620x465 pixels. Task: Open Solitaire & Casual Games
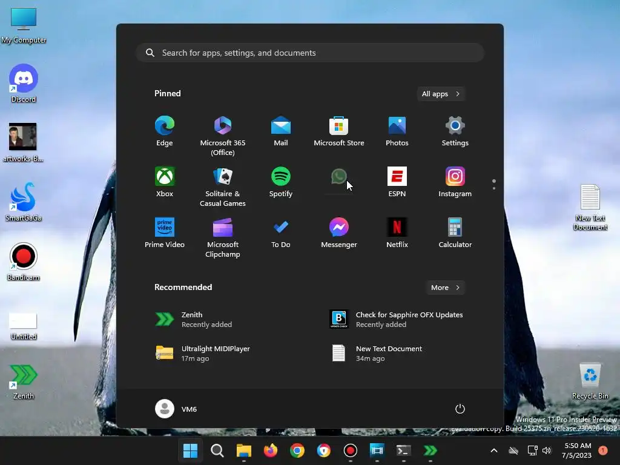(x=223, y=187)
